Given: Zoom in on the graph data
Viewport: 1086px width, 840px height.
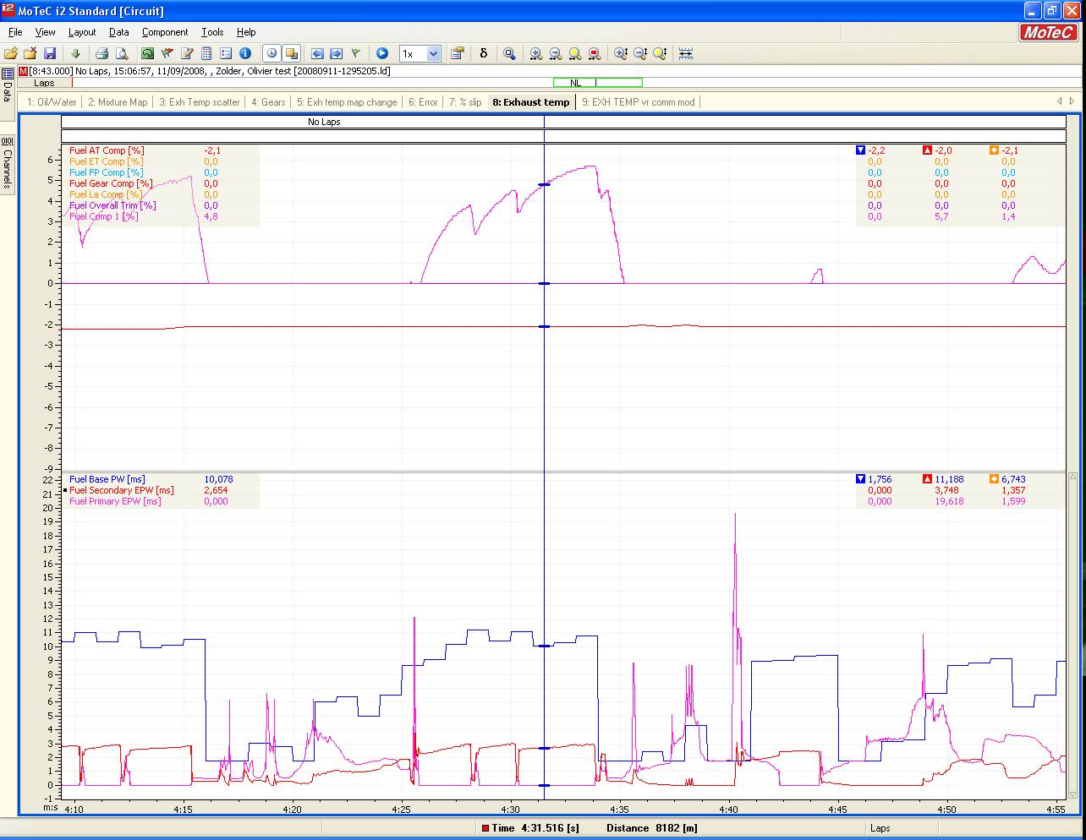Looking at the screenshot, I should click(x=535, y=53).
